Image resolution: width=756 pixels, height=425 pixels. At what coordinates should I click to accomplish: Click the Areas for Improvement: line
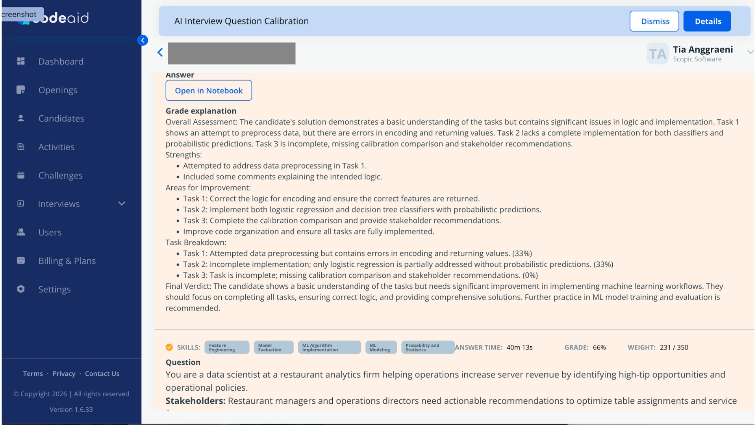[x=208, y=188]
